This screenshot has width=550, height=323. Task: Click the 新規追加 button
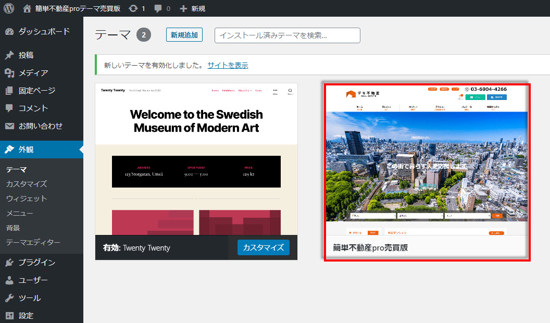184,35
